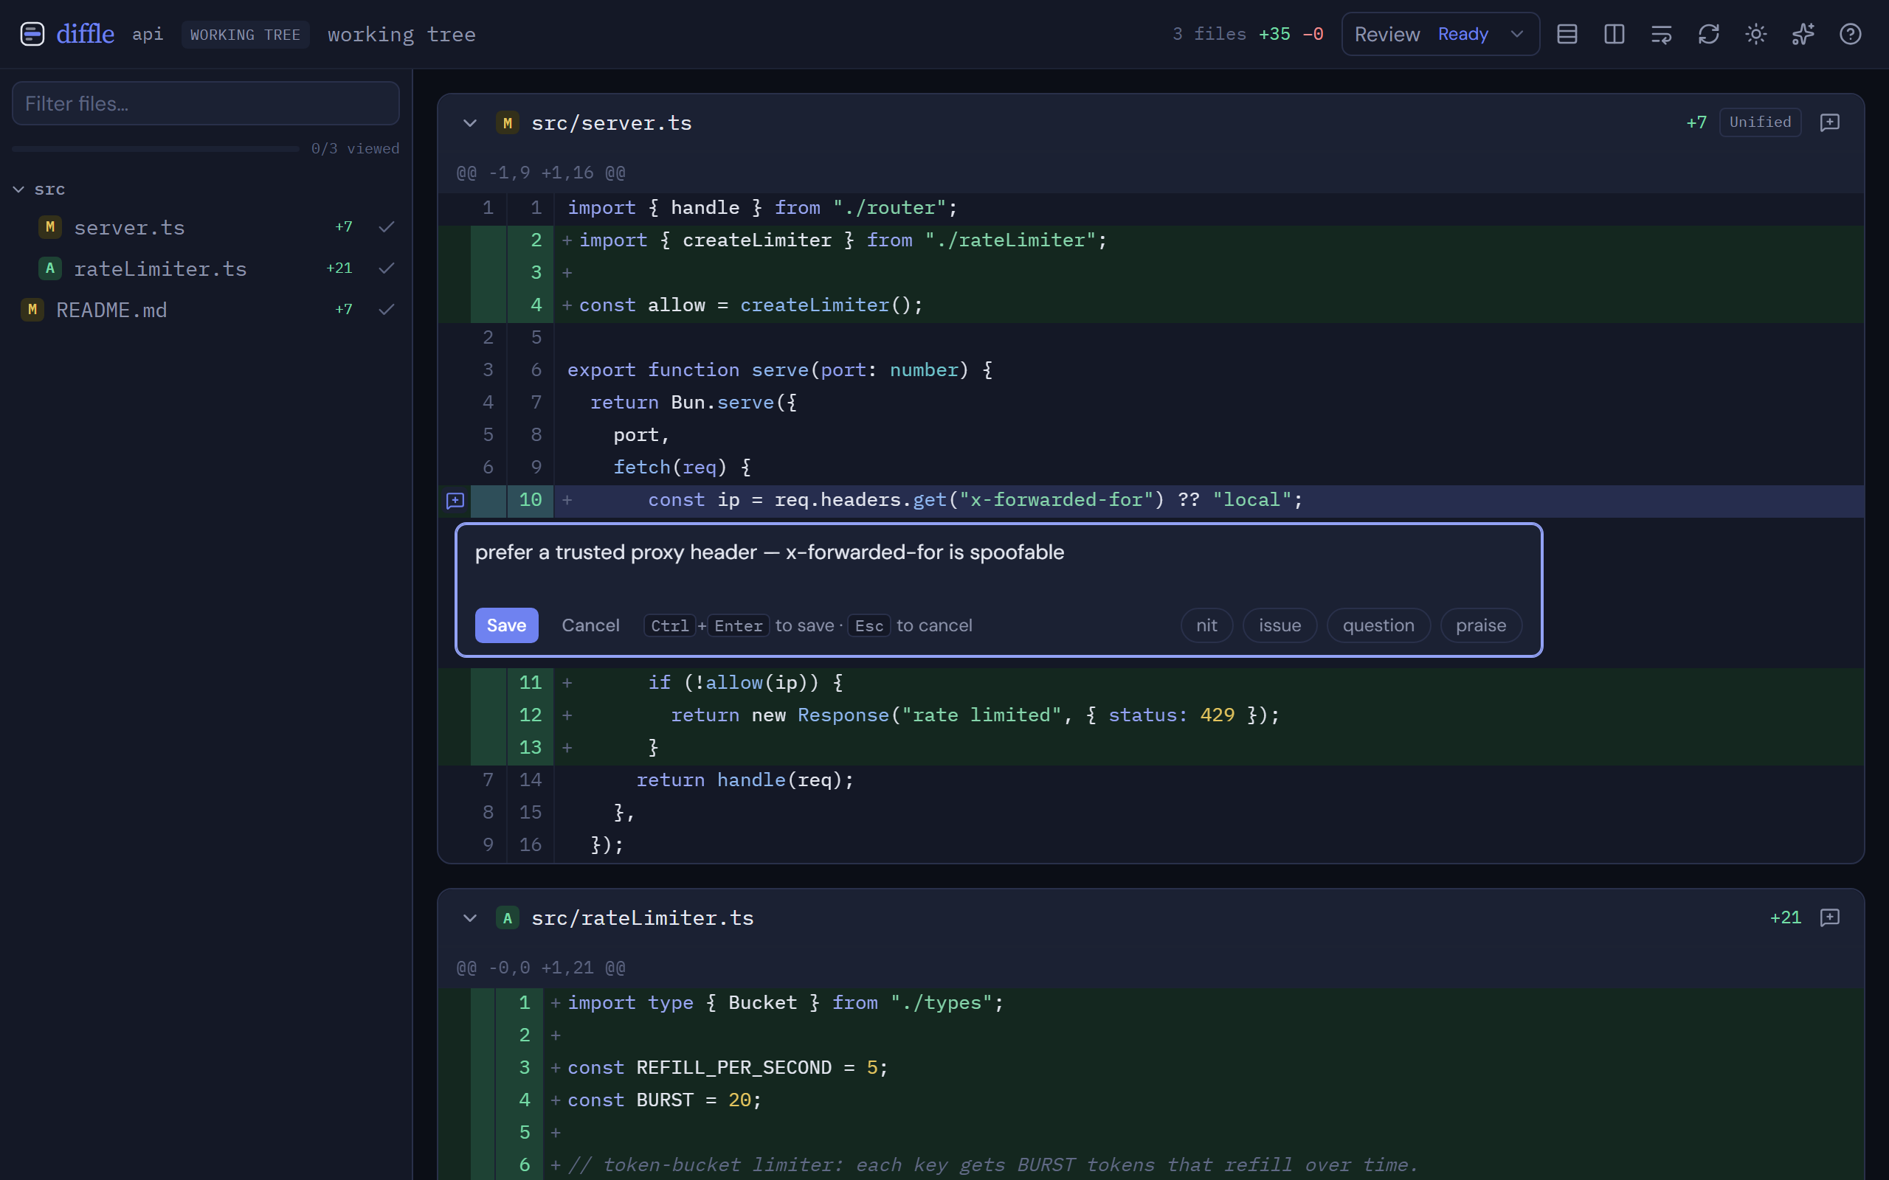This screenshot has height=1180, width=1889.
Task: Switch to unified diff layout icon
Action: pyautogui.click(x=1567, y=35)
